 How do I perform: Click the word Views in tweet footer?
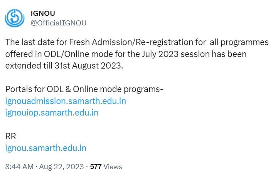coord(113,167)
